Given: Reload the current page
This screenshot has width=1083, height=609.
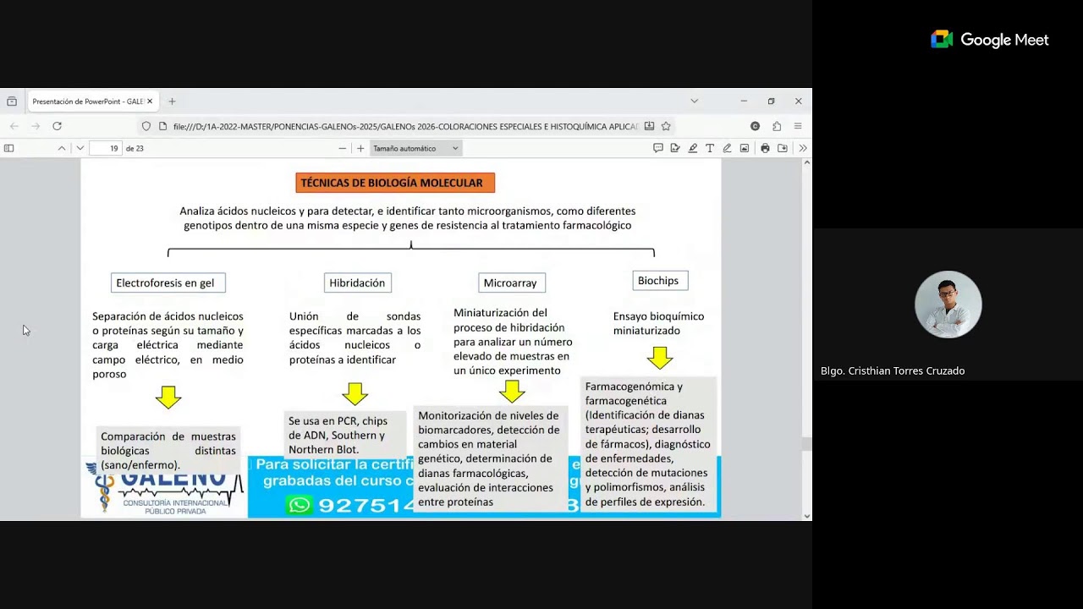Looking at the screenshot, I should pos(57,126).
